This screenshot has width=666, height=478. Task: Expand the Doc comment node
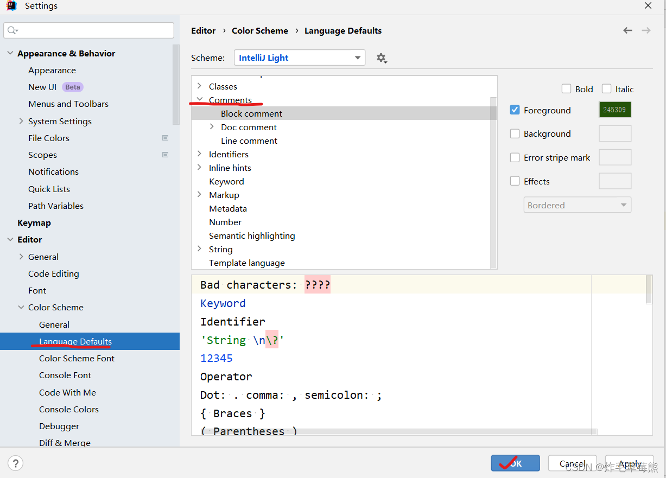tap(212, 127)
